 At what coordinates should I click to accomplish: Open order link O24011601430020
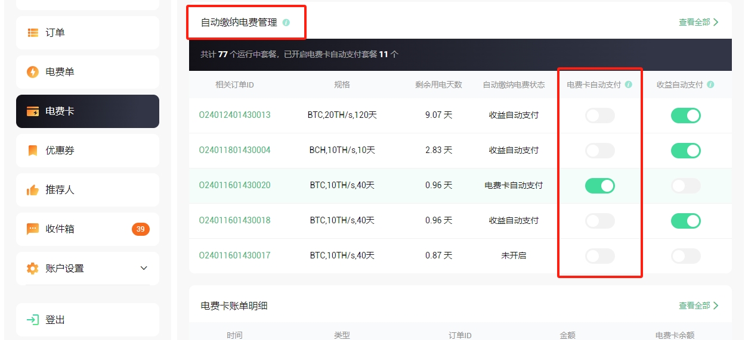[x=234, y=185]
